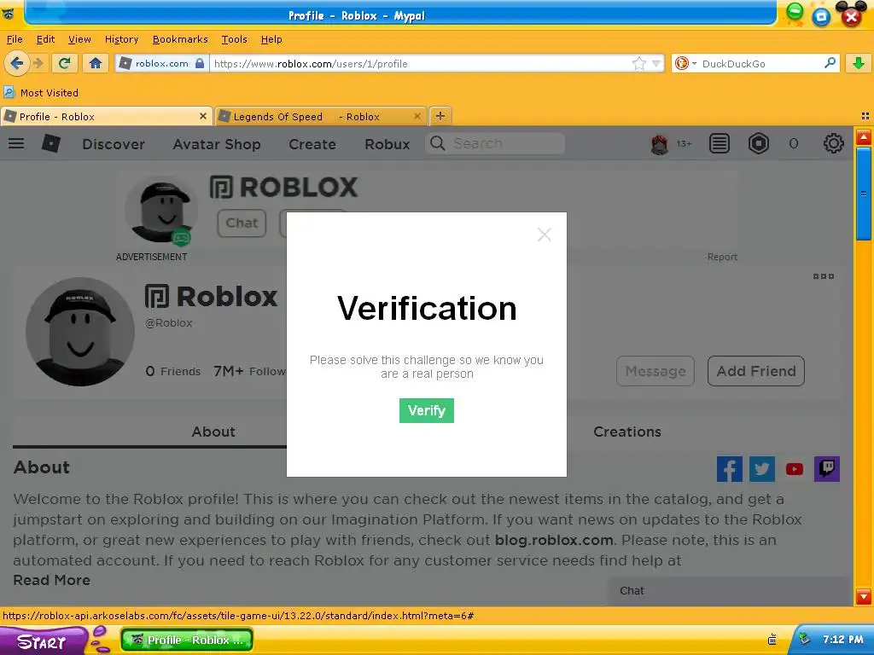Viewport: 874px width, 655px height.
Task: Reload the page with the refresh icon
Action: [x=65, y=63]
